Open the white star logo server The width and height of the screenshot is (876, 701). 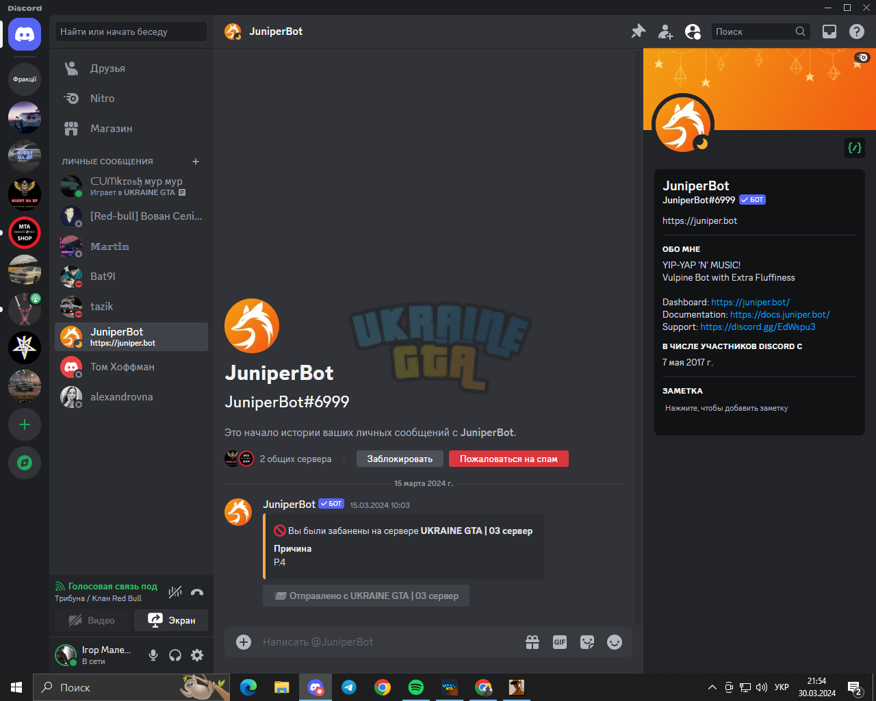pyautogui.click(x=25, y=348)
